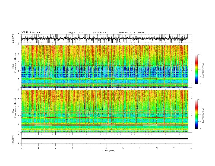
Task: Click the 'start UT = 12:10:0' text
Action: [x=131, y=33]
